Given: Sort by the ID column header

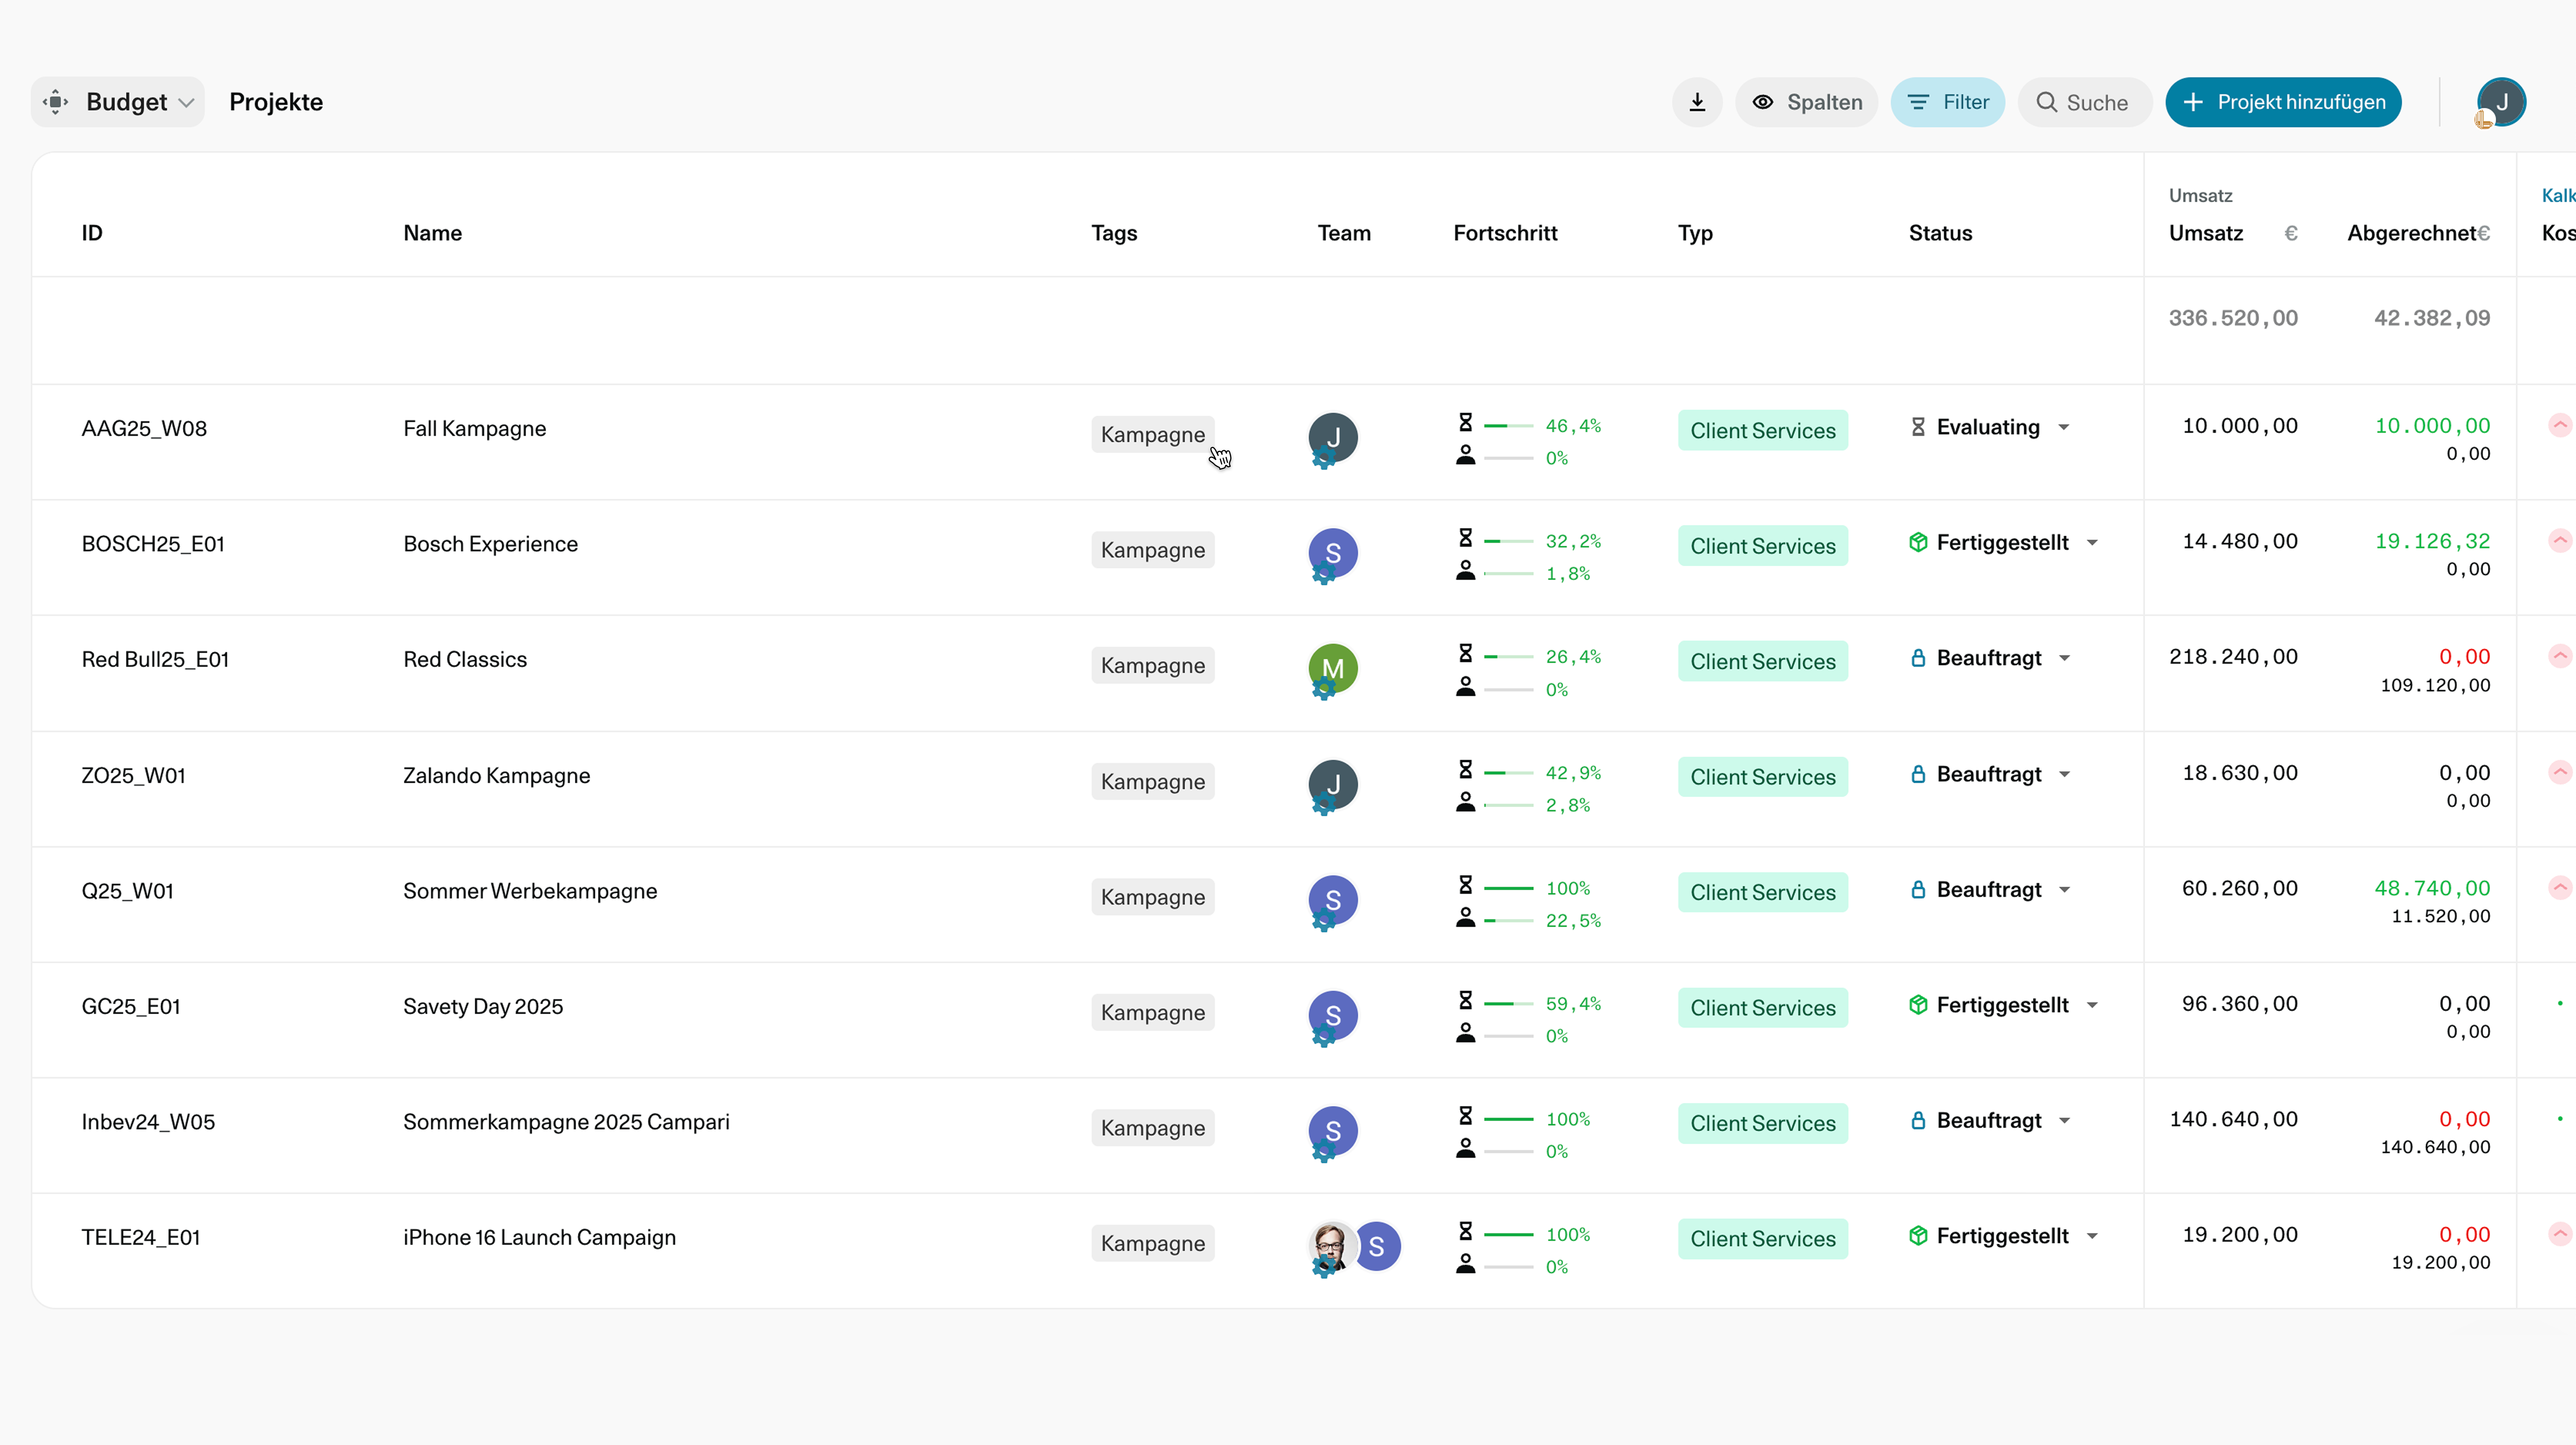Looking at the screenshot, I should (x=92, y=233).
